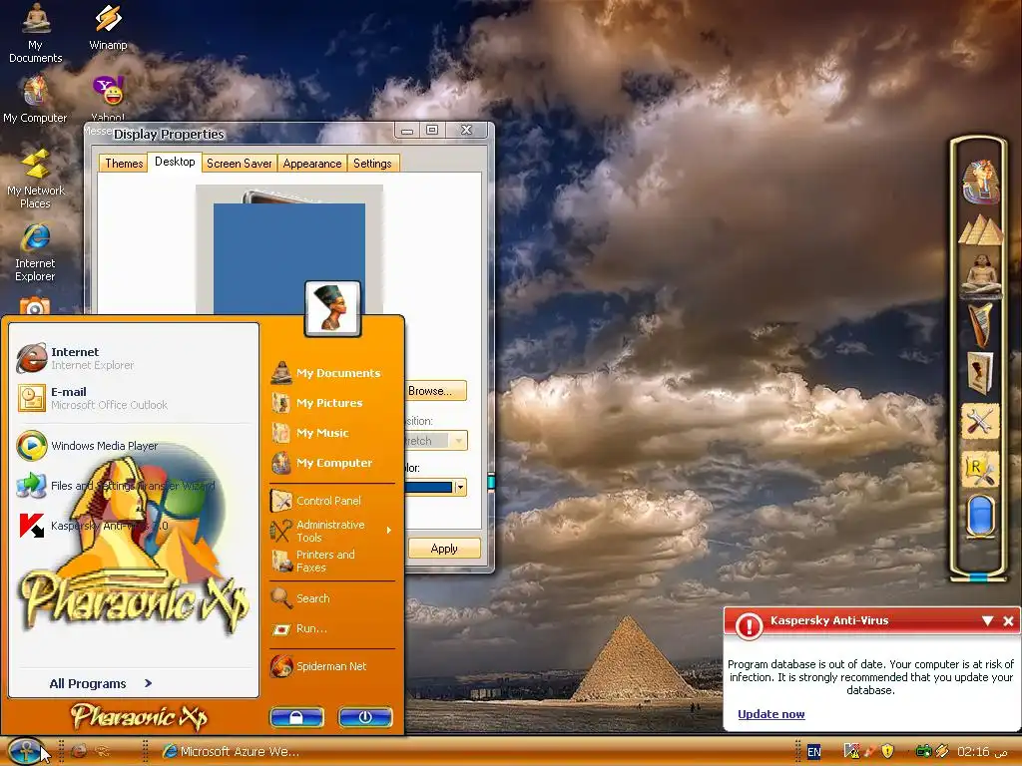
Task: Click the Log Off lock button
Action: coord(296,717)
